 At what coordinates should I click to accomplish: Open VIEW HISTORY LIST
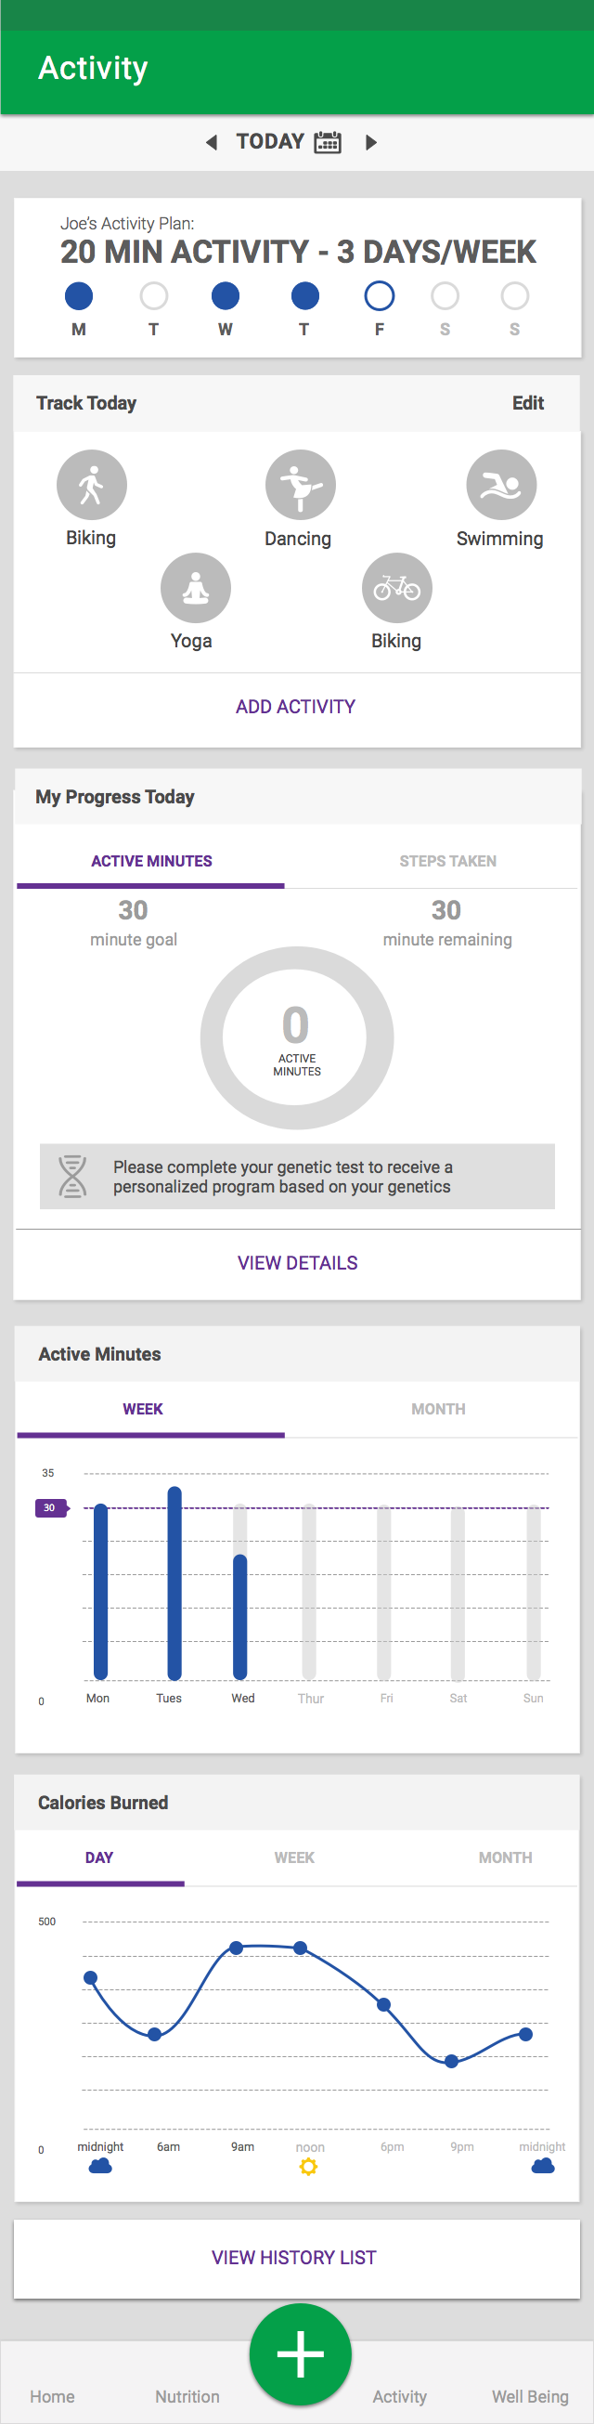click(x=294, y=2258)
